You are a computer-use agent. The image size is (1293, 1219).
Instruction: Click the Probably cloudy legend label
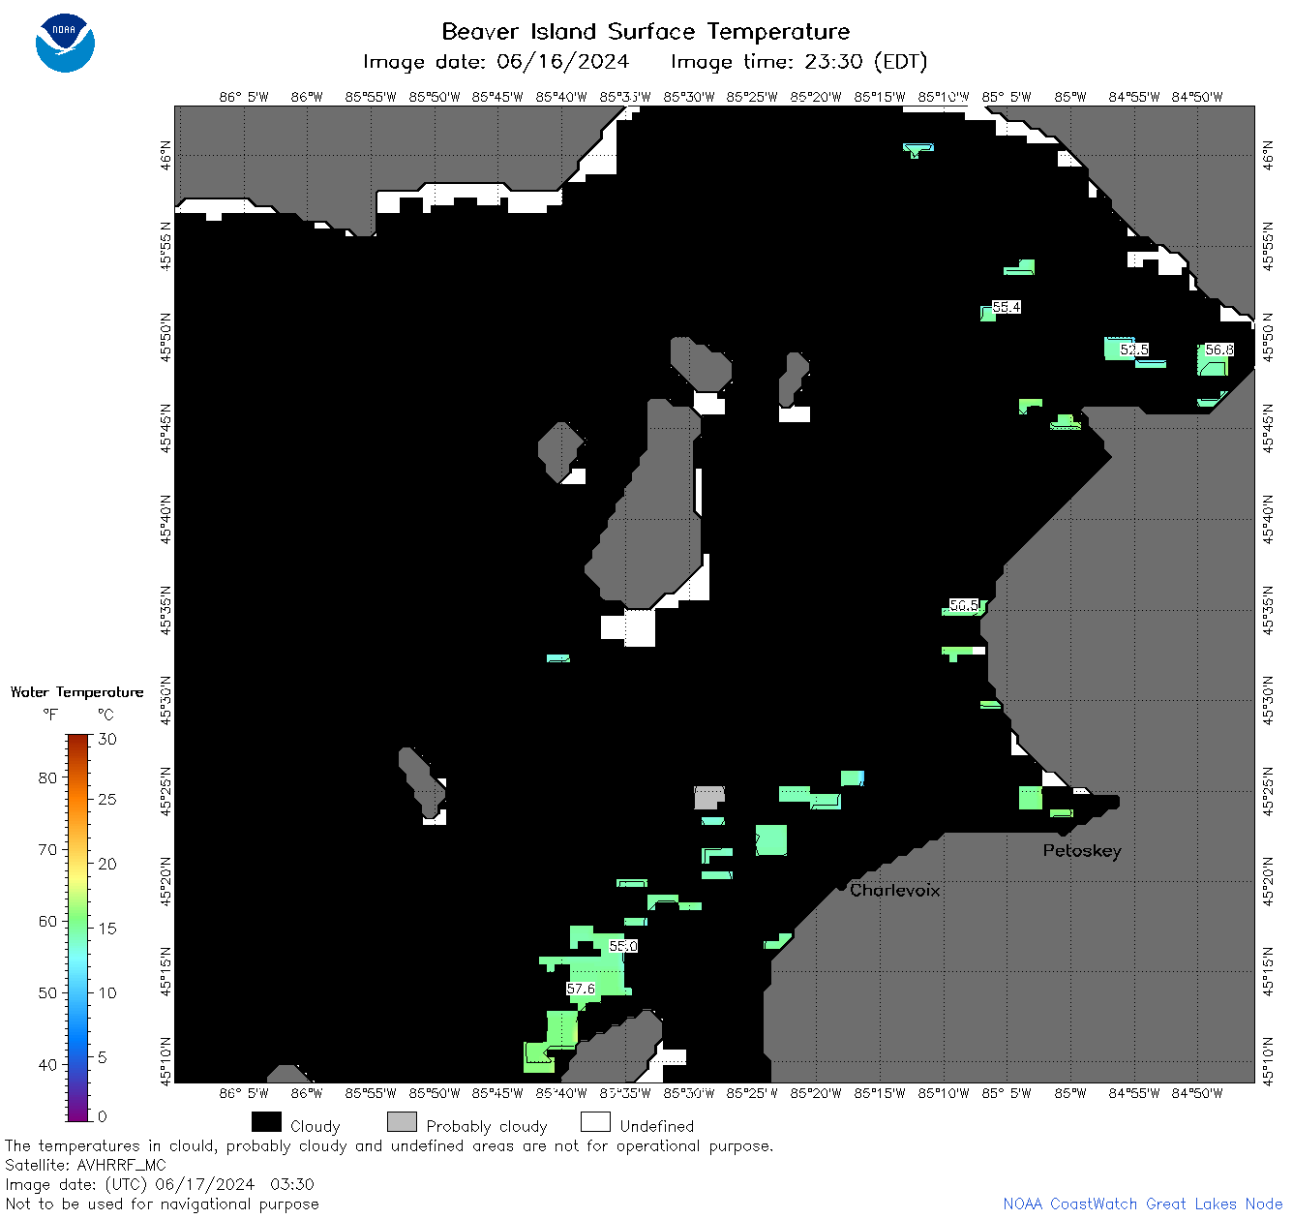coord(487,1127)
